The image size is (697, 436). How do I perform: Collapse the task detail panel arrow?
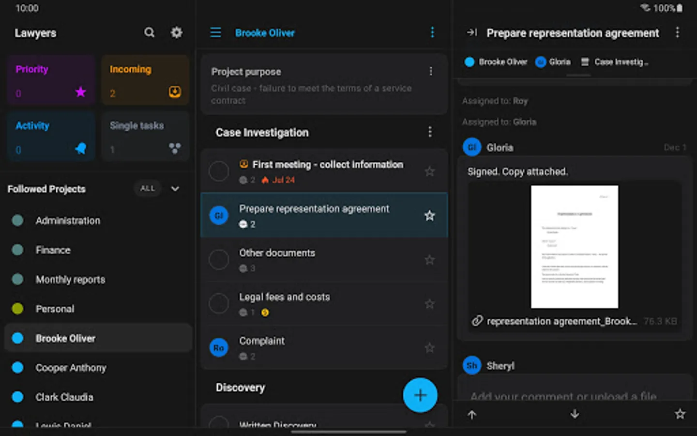coord(472,32)
